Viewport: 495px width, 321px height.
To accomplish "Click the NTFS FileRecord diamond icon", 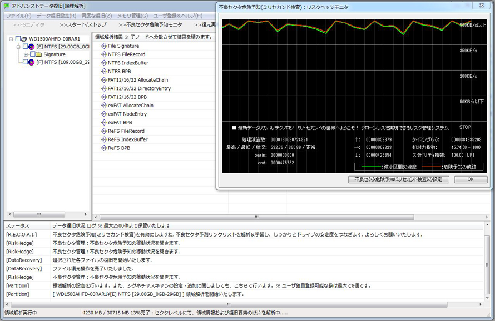I will [104, 54].
